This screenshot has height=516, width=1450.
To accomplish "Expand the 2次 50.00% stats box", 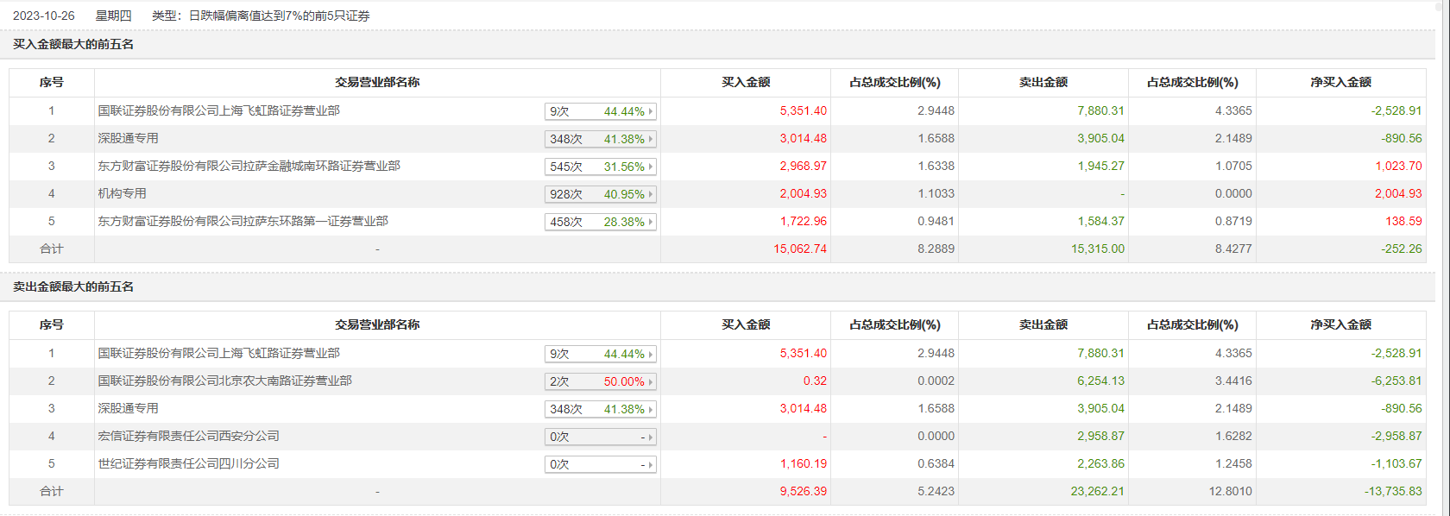I will click(x=601, y=381).
